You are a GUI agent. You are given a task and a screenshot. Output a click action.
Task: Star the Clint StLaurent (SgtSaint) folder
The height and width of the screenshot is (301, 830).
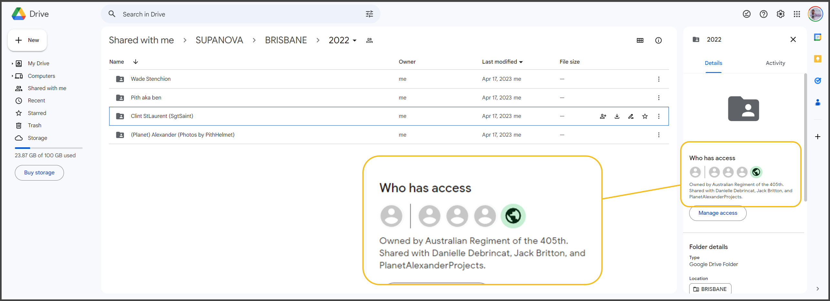(645, 116)
